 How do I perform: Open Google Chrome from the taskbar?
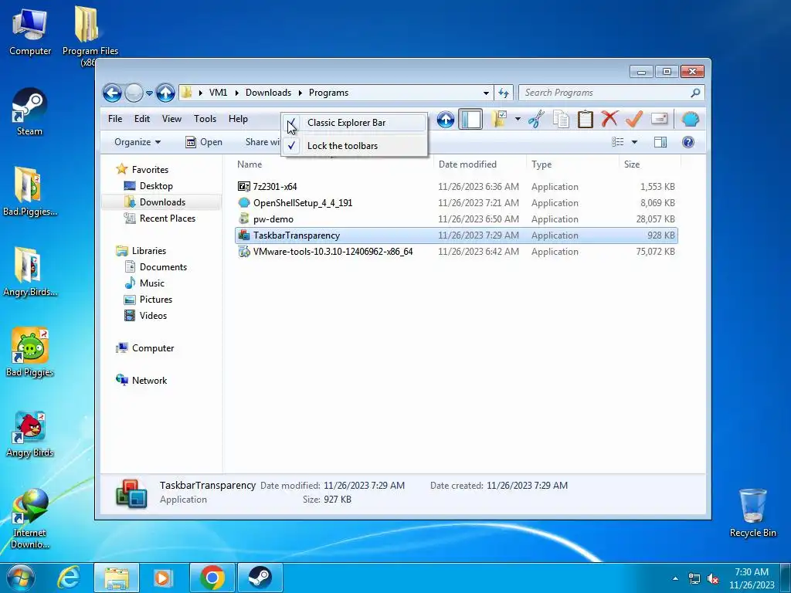coord(212,578)
